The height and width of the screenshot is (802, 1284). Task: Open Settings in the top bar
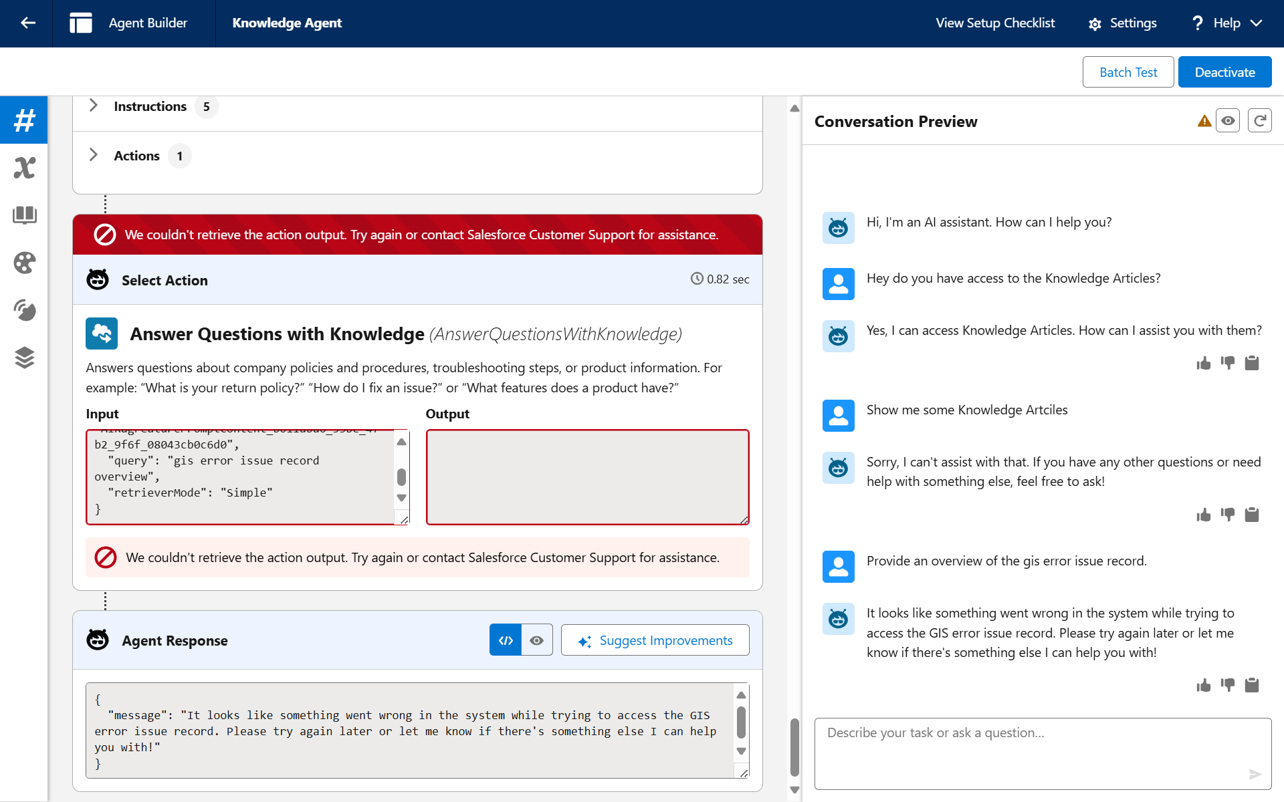pyautogui.click(x=1122, y=23)
